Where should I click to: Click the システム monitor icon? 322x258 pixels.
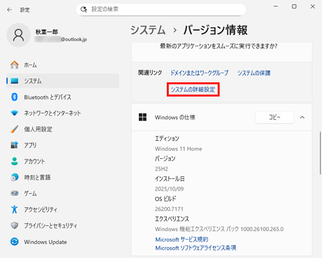click(x=14, y=81)
